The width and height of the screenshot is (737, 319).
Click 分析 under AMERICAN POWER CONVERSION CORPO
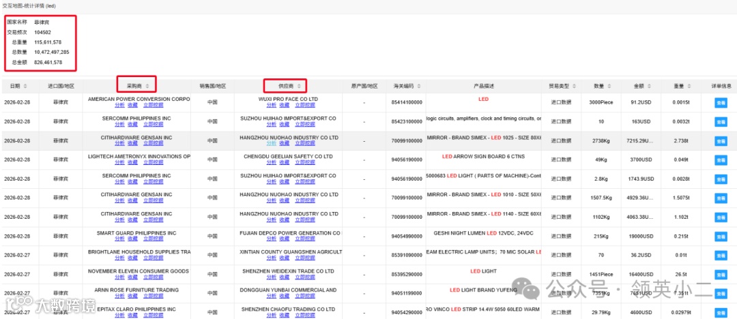tap(119, 105)
